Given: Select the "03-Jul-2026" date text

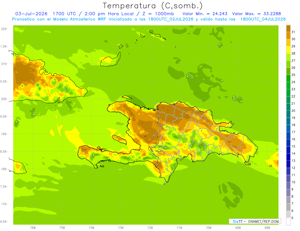Looking at the screenshot, I should tap(31, 14).
